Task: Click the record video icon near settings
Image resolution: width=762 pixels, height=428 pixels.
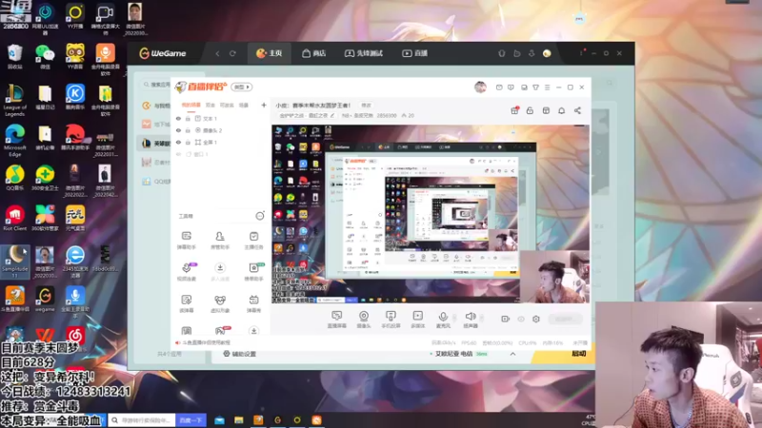Action: [x=506, y=319]
